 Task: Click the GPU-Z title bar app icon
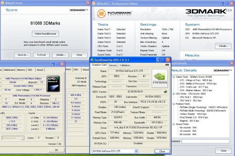click(92, 60)
